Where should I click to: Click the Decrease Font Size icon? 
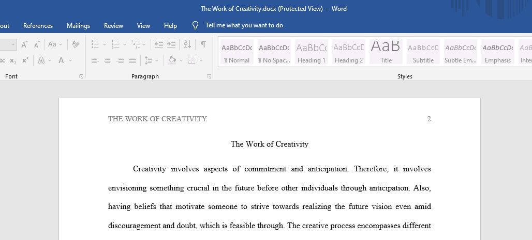pos(37,44)
